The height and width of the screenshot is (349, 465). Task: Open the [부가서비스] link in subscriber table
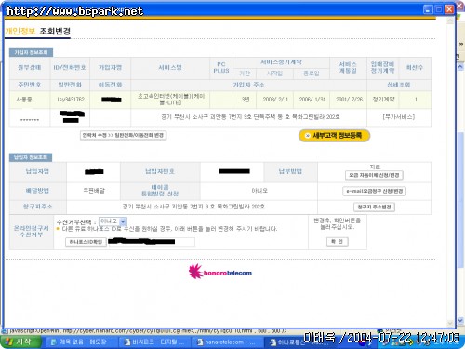pos(399,117)
